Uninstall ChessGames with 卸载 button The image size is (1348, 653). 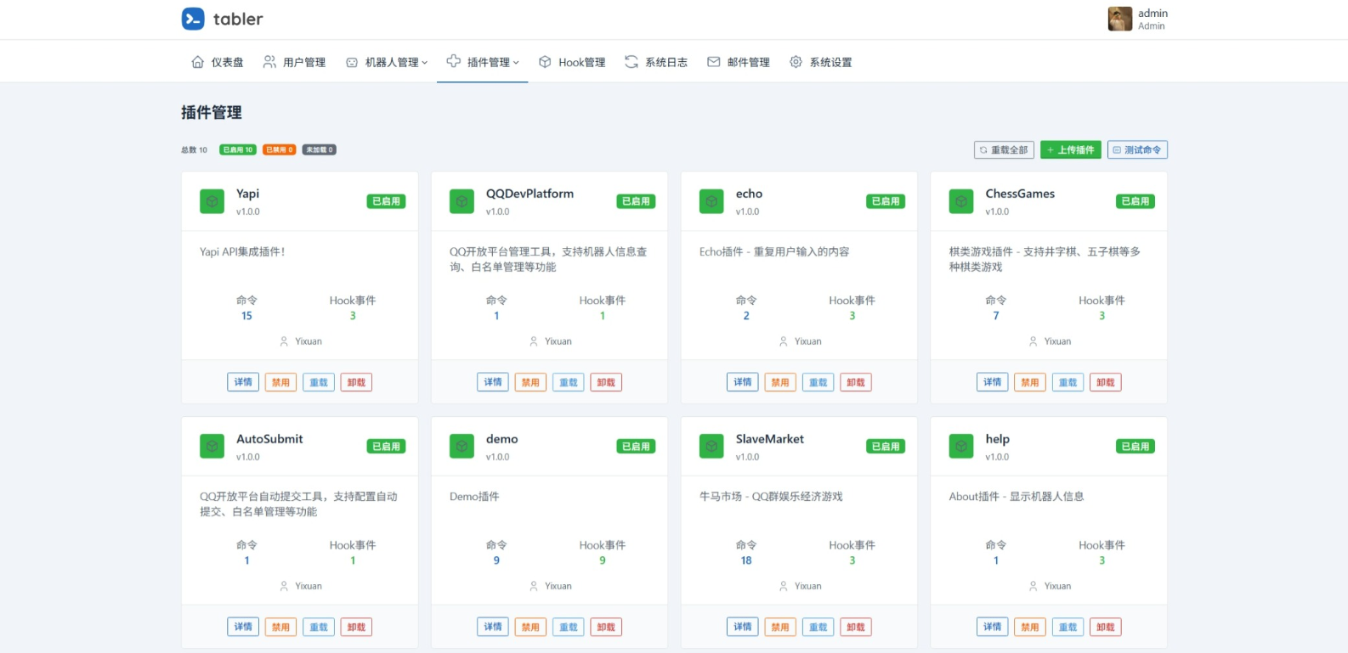tap(1106, 382)
